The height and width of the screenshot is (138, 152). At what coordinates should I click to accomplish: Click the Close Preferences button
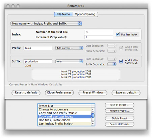(59, 92)
